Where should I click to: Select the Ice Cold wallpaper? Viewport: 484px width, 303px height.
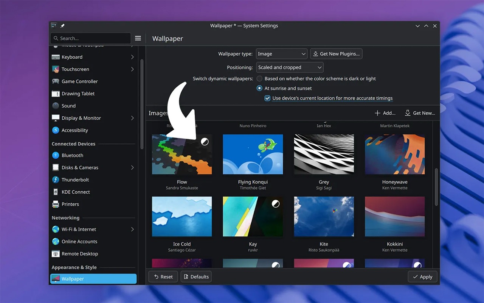point(182,216)
